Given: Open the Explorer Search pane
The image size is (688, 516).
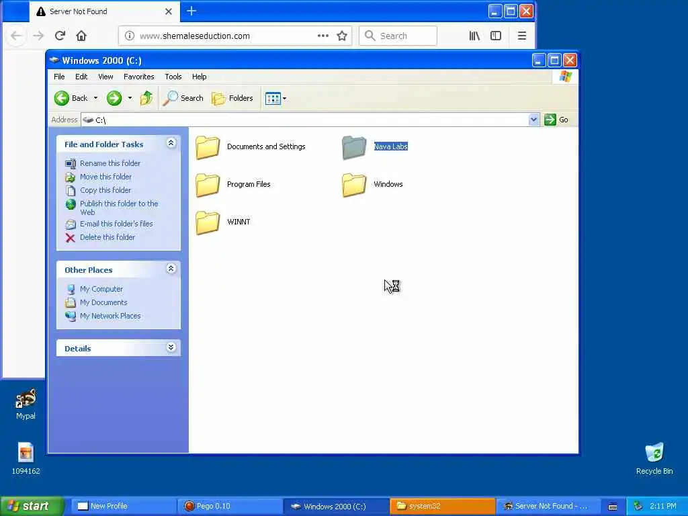Looking at the screenshot, I should (183, 98).
